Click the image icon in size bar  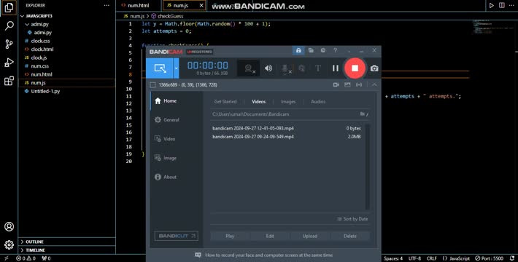pos(347,84)
